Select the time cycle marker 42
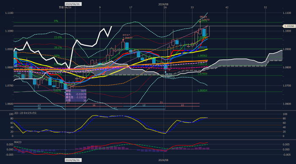 227,7
